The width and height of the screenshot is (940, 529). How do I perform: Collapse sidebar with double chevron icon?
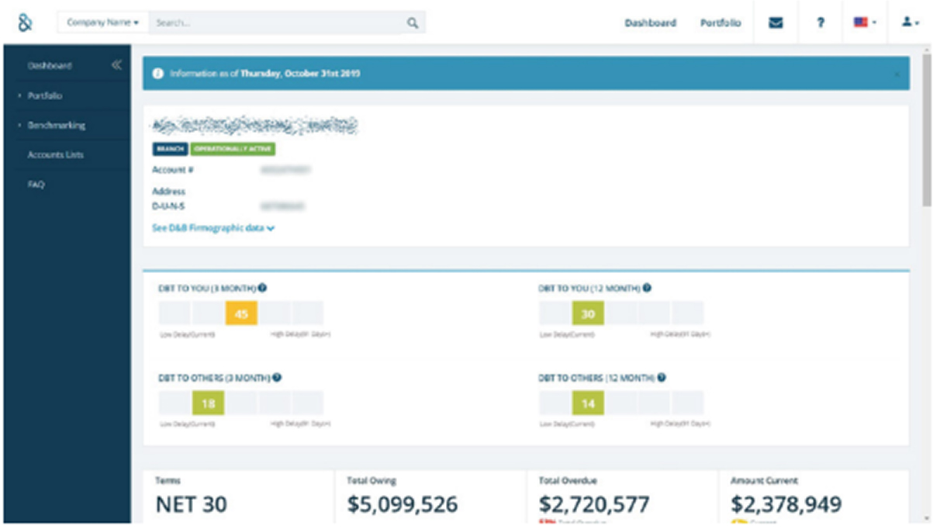116,66
